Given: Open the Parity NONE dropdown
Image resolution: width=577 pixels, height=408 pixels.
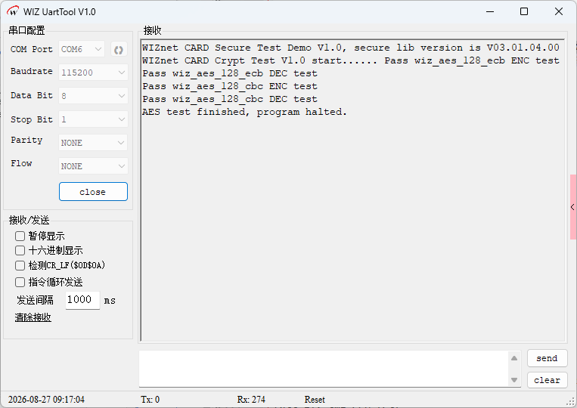Looking at the screenshot, I should click(93, 143).
